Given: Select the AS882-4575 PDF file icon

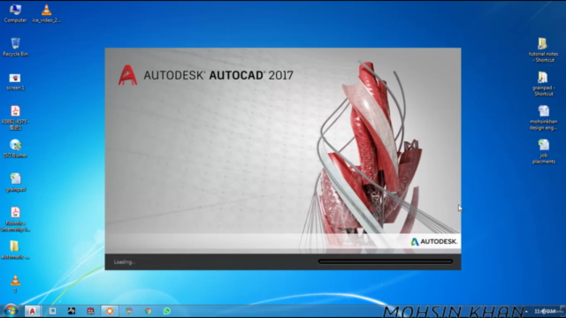Looking at the screenshot, I should click(x=15, y=117).
